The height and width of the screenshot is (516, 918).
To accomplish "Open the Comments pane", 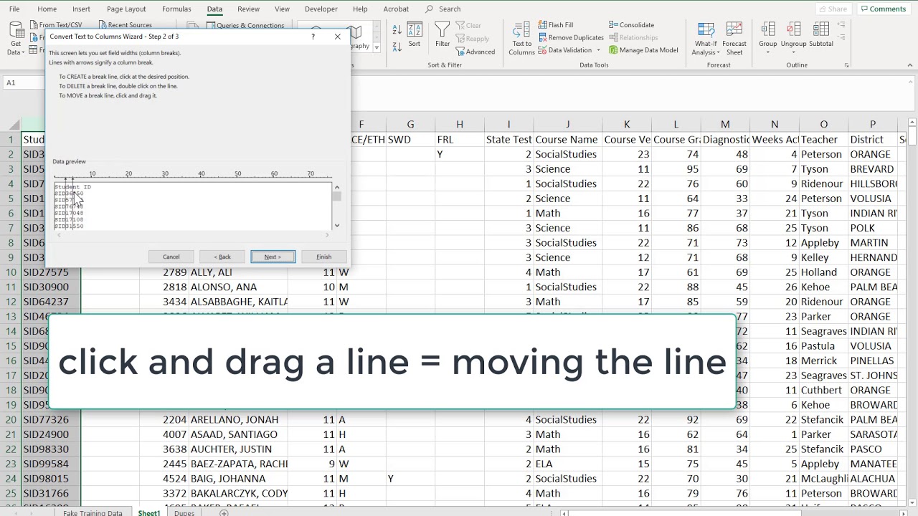I will pyautogui.click(x=883, y=9).
